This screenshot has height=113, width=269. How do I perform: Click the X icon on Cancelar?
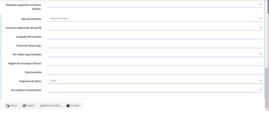click(x=68, y=106)
